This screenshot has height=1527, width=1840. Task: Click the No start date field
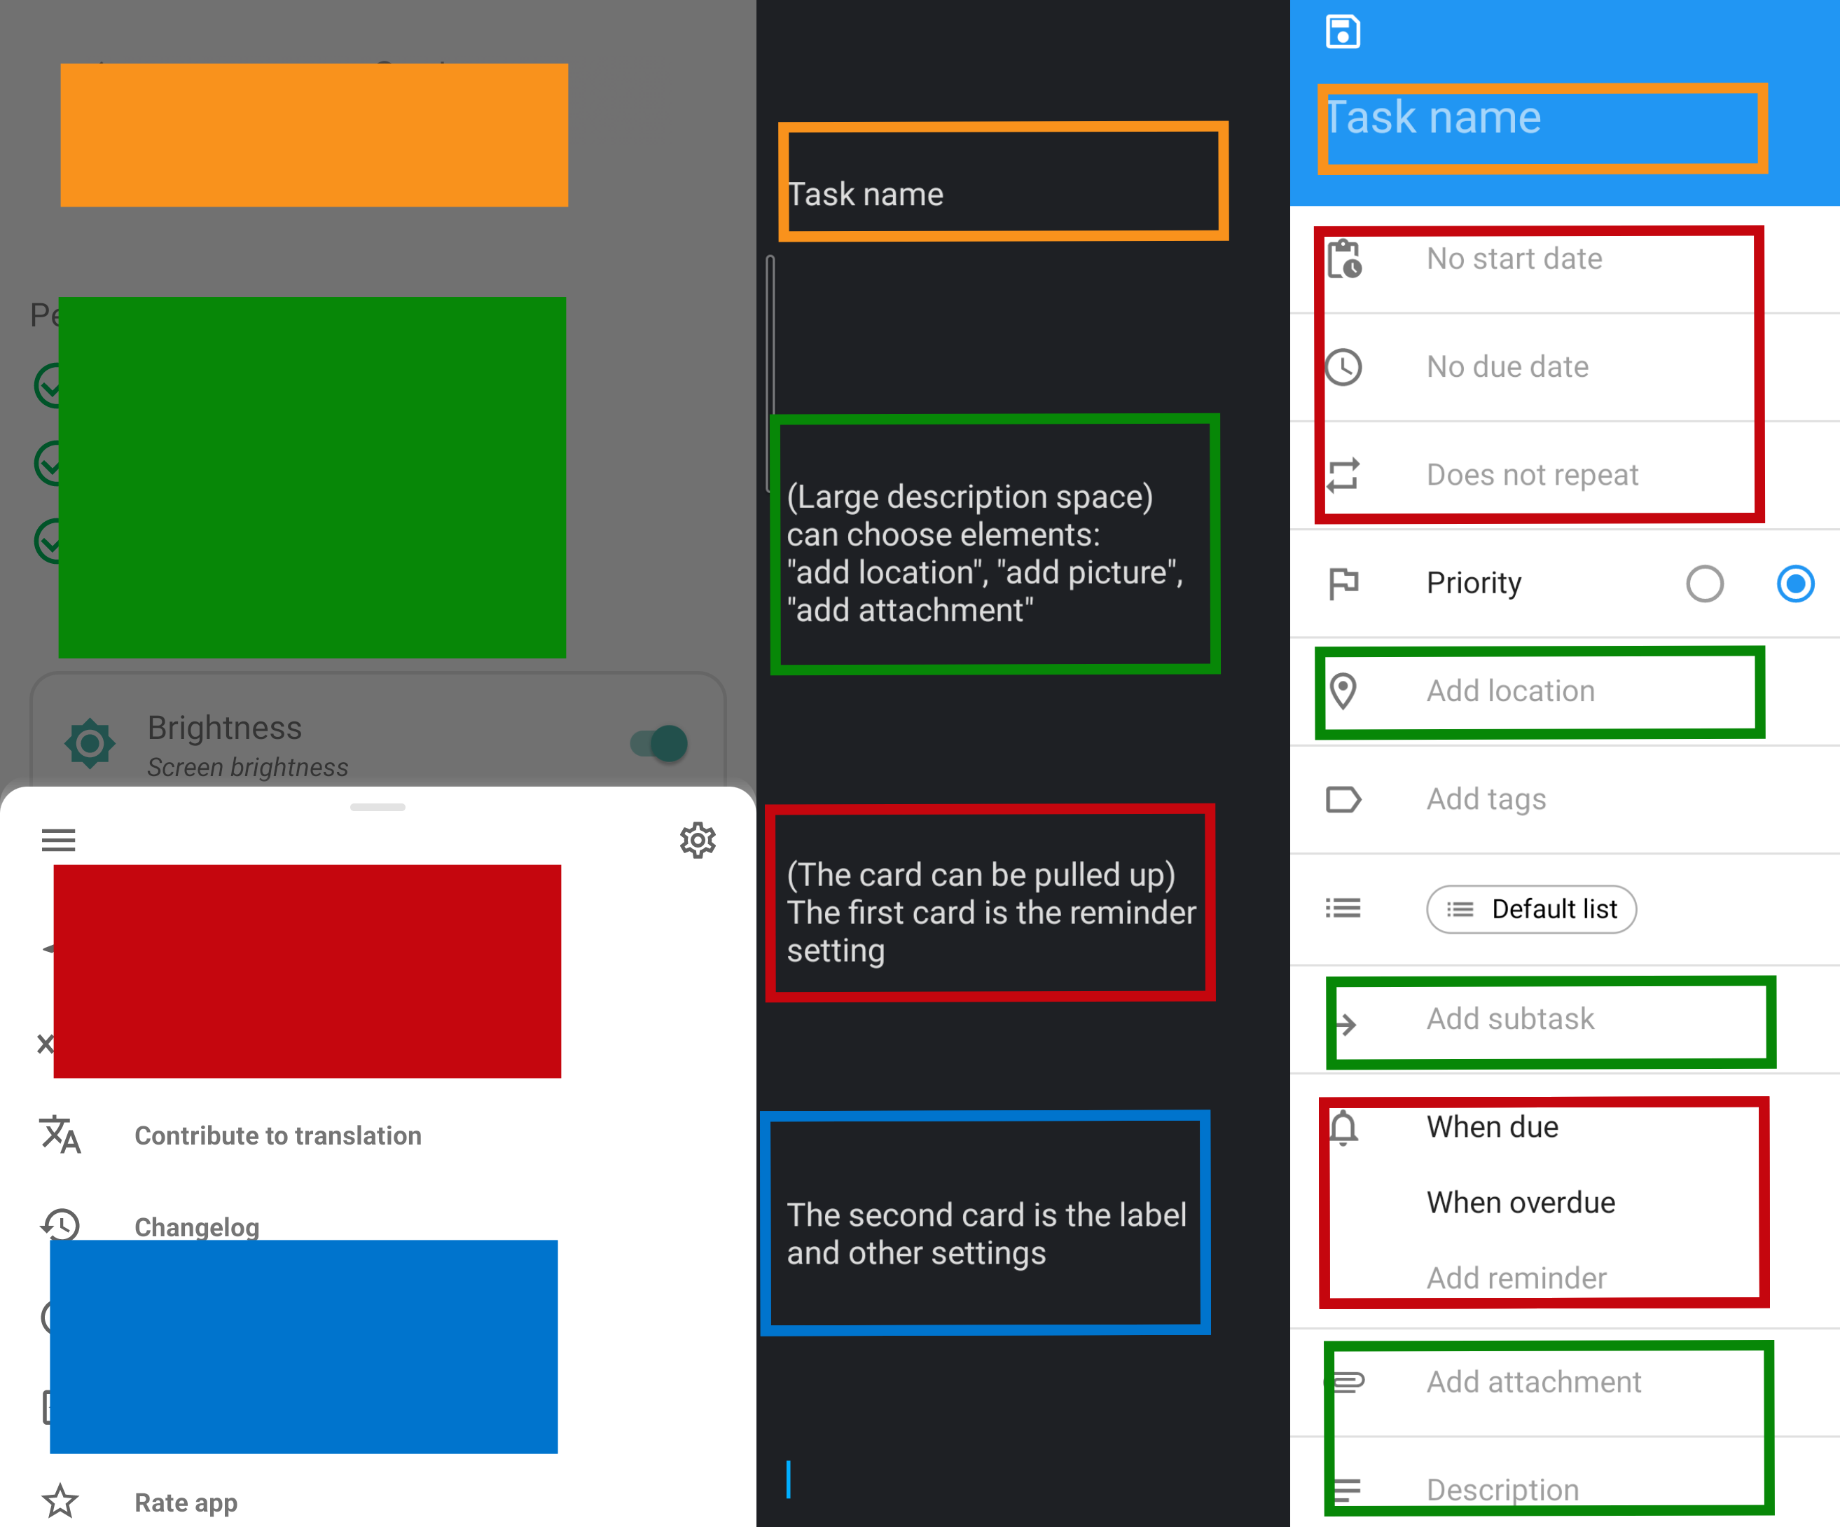[1514, 259]
